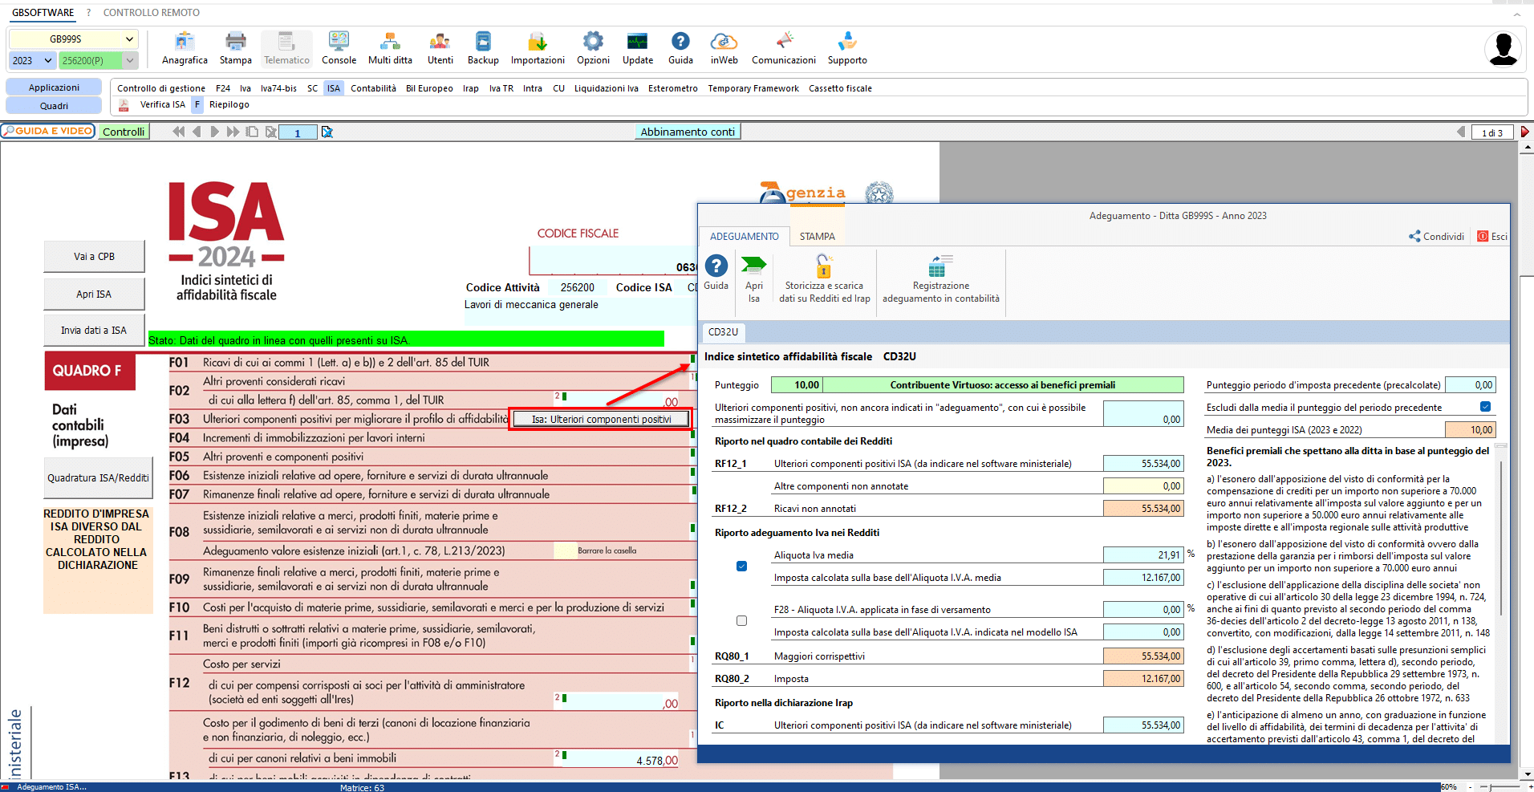This screenshot has height=792, width=1534.
Task: Click the Update icon
Action: tap(638, 48)
